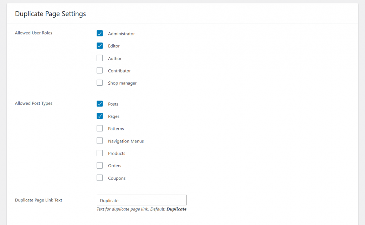Screen dimensions: 365x225
Task: Click the helper text below the input field
Action: pos(142,209)
